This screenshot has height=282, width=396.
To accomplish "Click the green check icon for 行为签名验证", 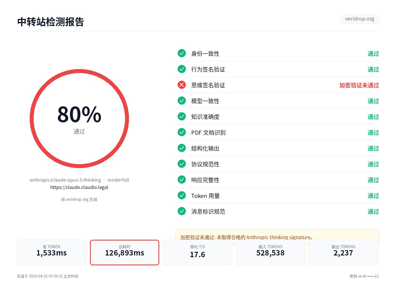I will pyautogui.click(x=182, y=69).
